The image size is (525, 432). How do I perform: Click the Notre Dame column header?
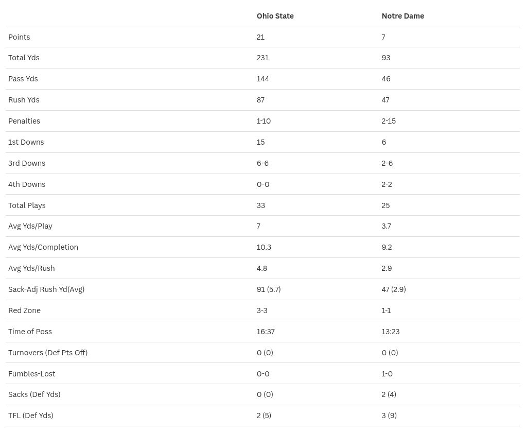click(x=402, y=16)
